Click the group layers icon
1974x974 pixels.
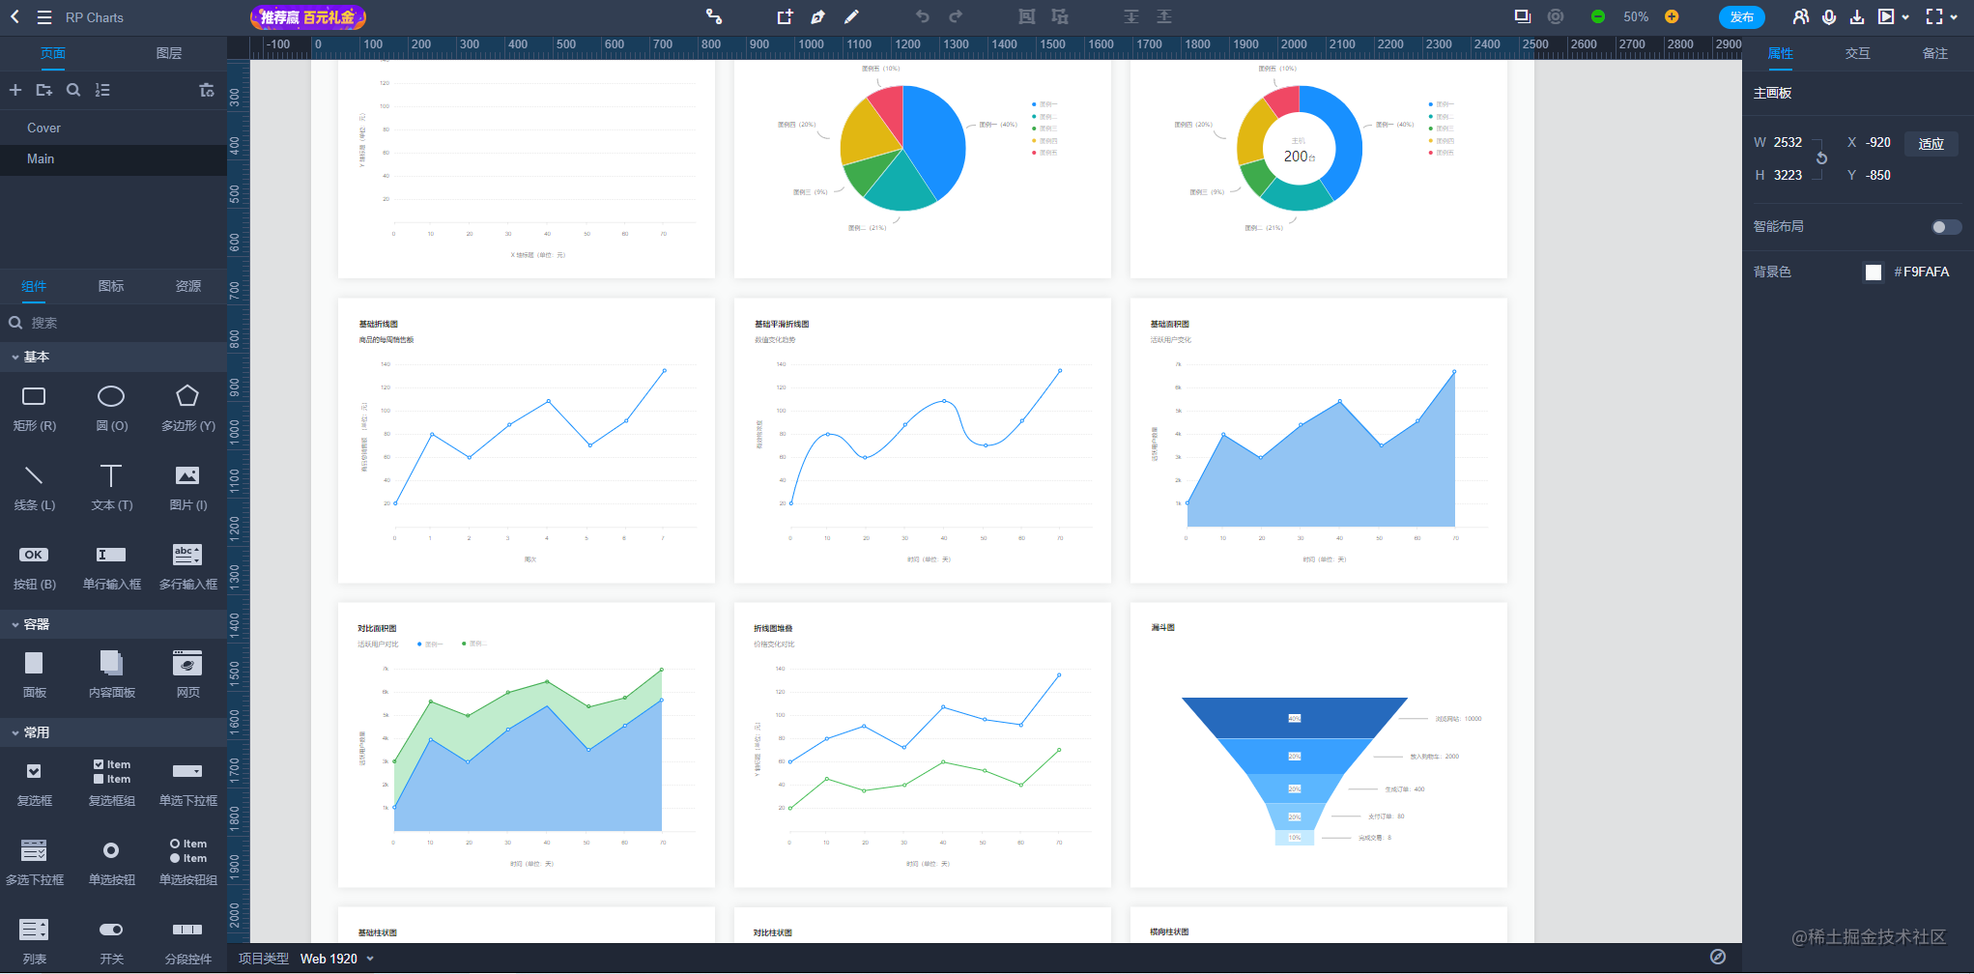click(x=1026, y=16)
